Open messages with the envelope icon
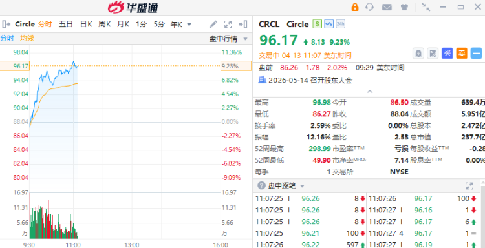Viewport: 485px width, 248px height. coord(387,7)
